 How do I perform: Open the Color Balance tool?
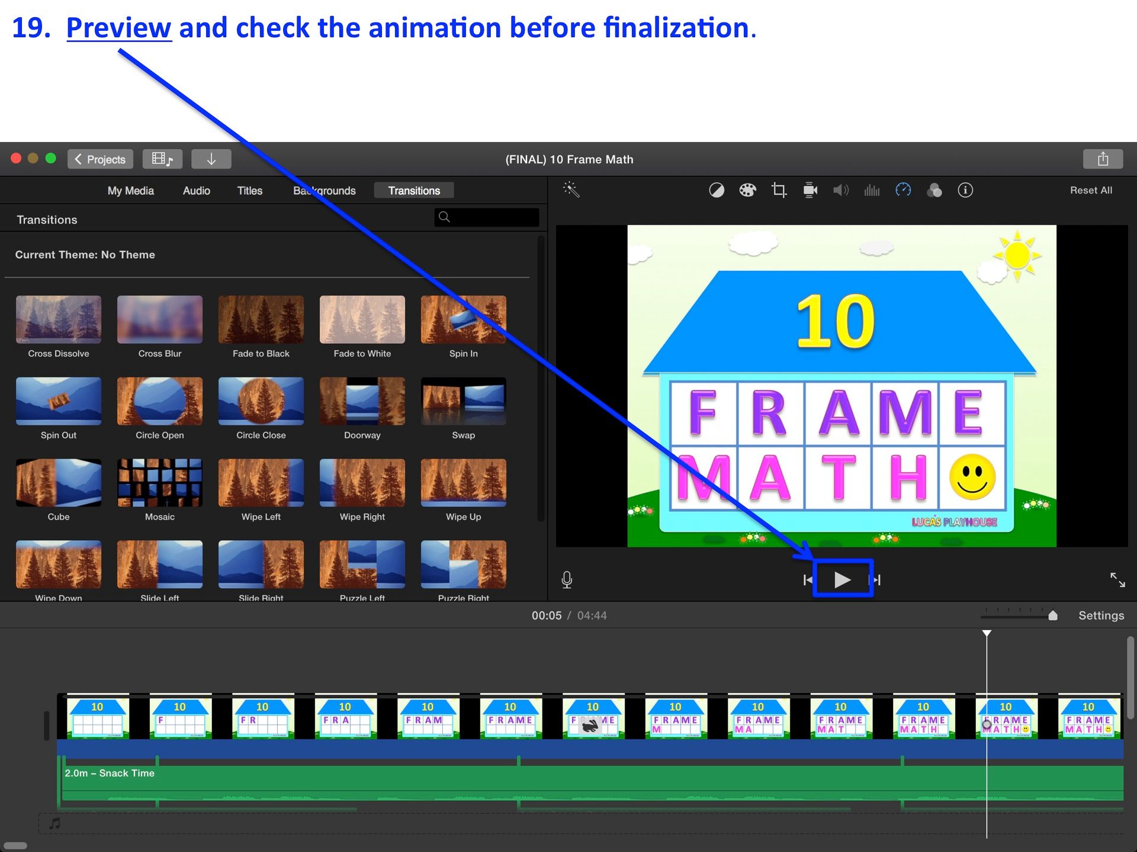717,190
